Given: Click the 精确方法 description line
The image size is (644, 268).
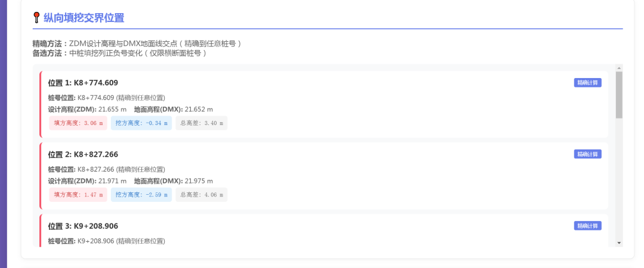Looking at the screenshot, I should coord(137,44).
